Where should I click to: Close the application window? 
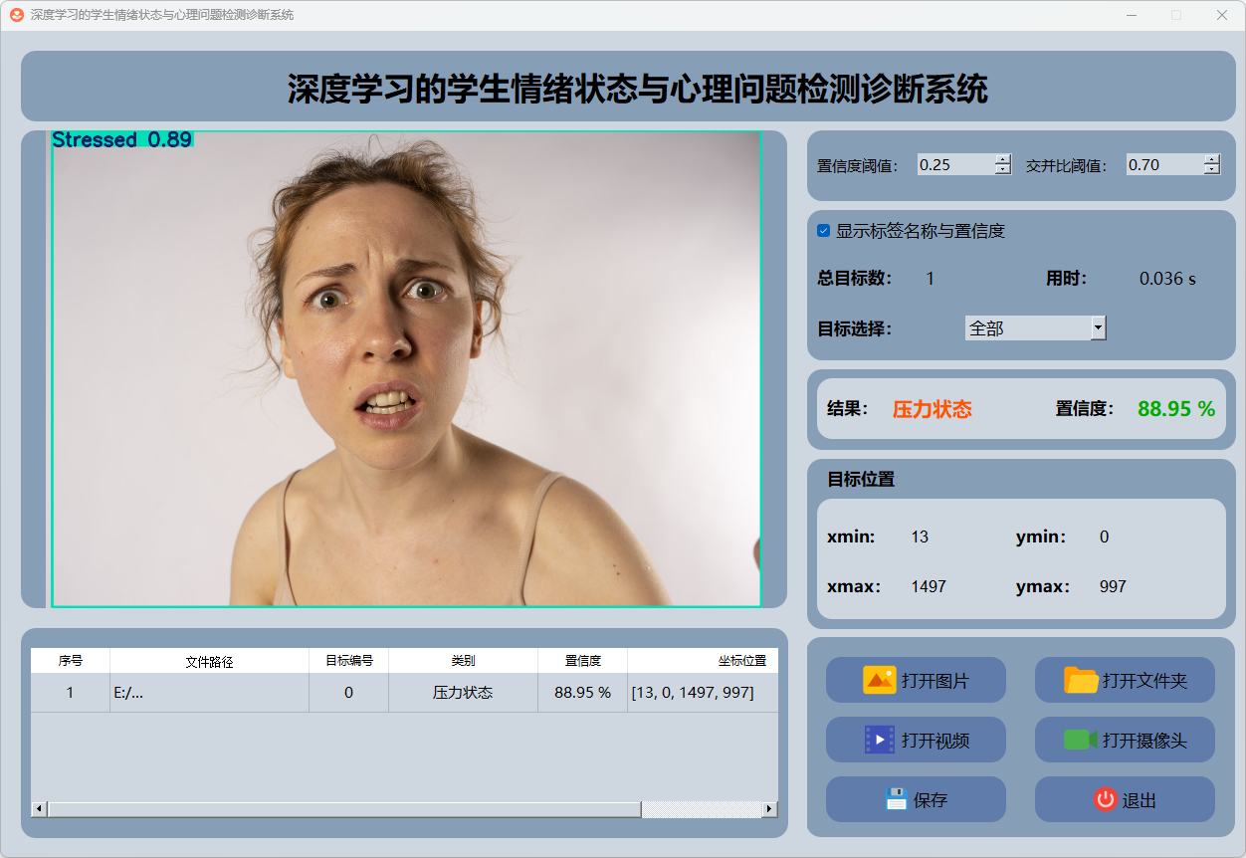1221,15
